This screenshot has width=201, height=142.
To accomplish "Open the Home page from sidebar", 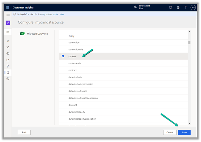I will tap(8, 41).
